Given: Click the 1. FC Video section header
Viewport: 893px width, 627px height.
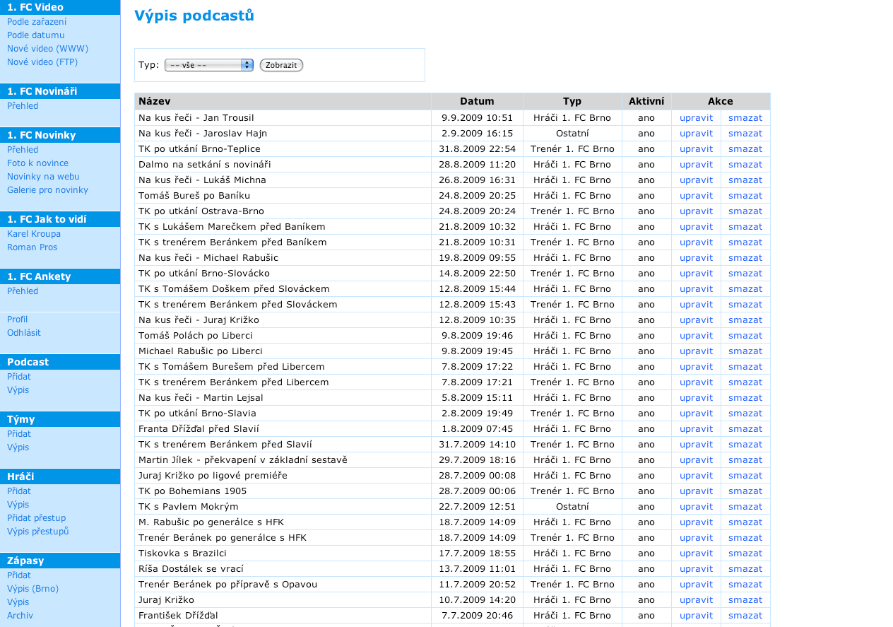Looking at the screenshot, I should point(60,7).
